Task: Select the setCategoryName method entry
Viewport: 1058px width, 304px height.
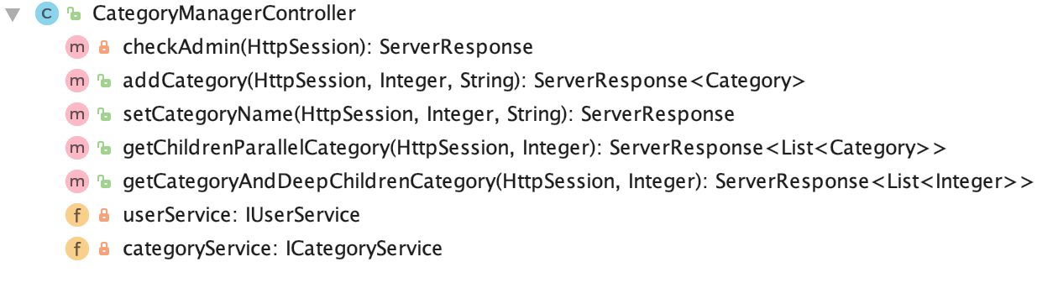Action: pyautogui.click(x=428, y=115)
